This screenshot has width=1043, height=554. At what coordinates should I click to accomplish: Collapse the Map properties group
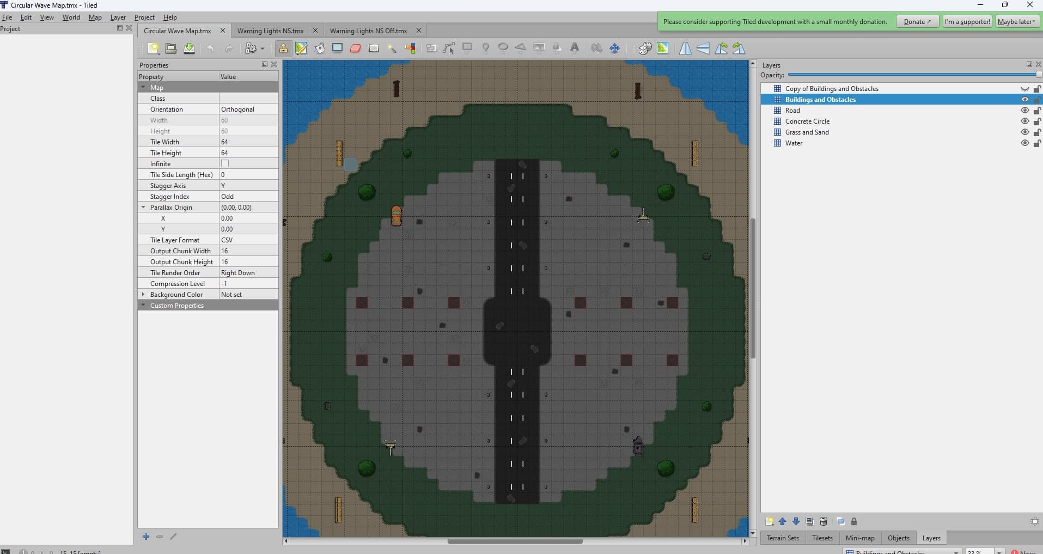point(143,87)
